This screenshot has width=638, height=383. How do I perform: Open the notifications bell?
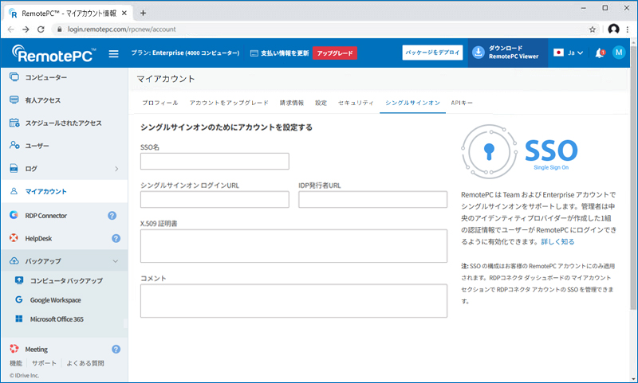point(600,53)
